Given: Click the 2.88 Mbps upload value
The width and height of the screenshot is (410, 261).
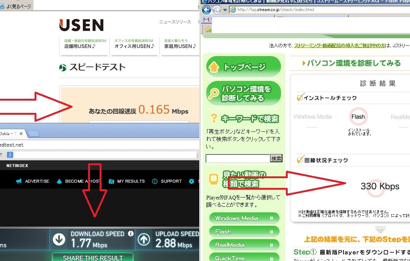Looking at the screenshot, I should [174, 244].
